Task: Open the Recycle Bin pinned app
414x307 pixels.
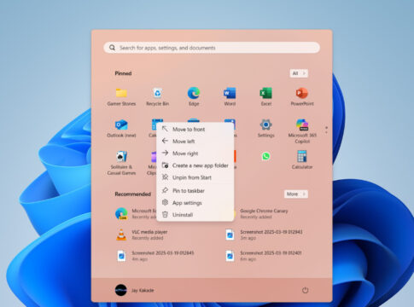Action: [x=158, y=96]
